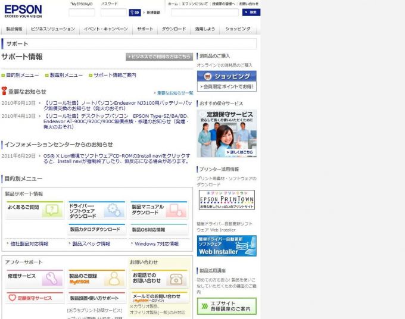405x319 pixels.
Task: Open the お問い合わせ header link
Action: [x=248, y=4]
